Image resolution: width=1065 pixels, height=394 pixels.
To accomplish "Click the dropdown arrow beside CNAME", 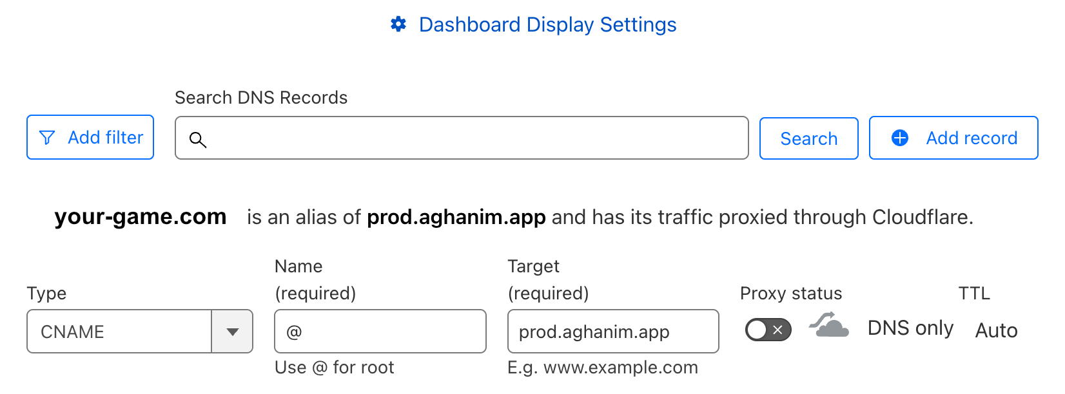I will click(x=232, y=332).
